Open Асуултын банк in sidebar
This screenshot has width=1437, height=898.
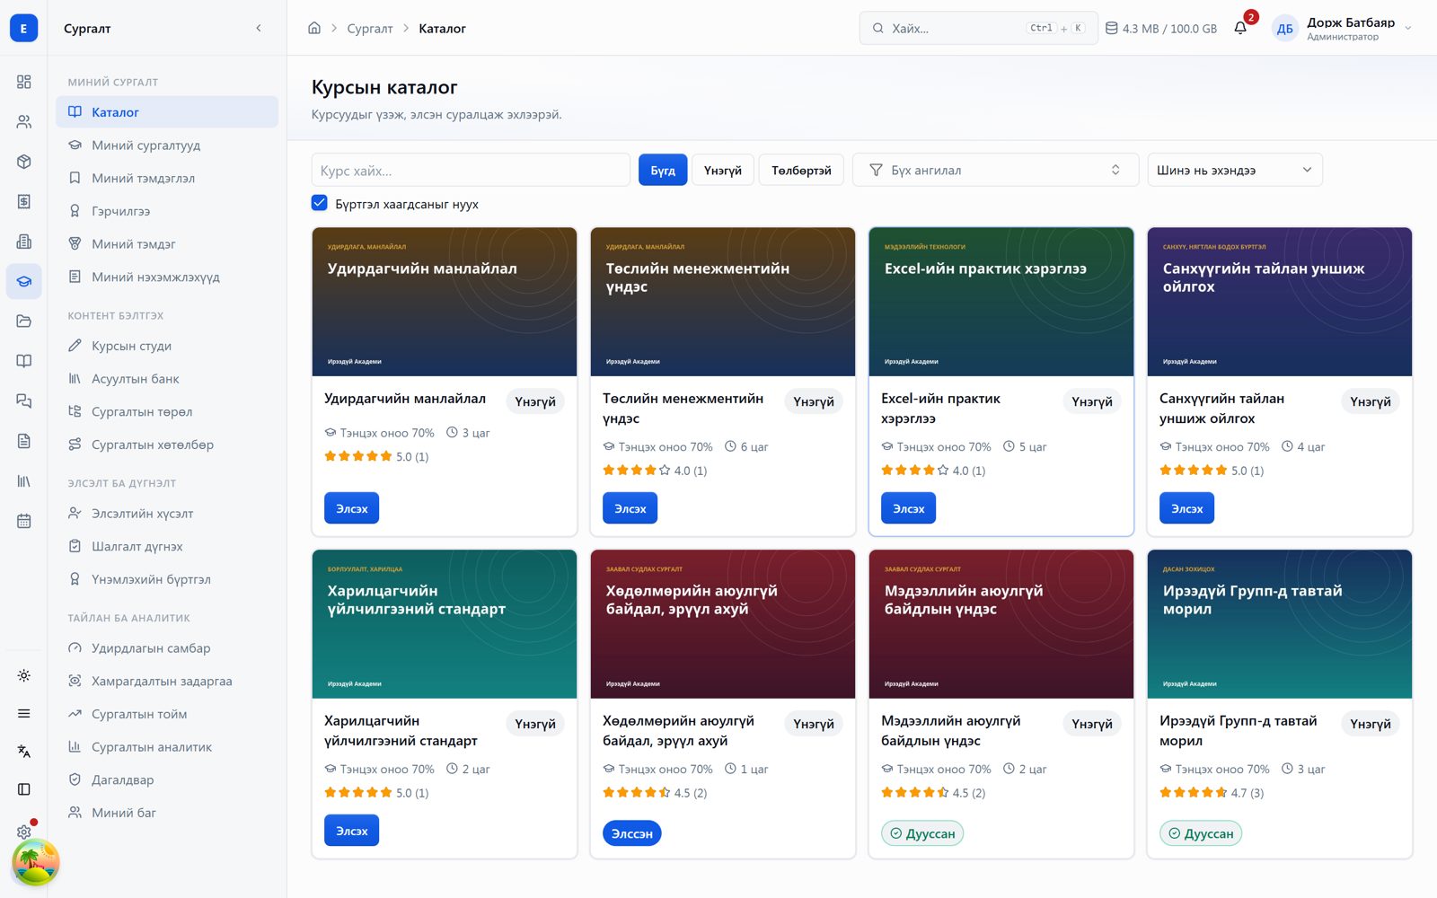(167, 379)
